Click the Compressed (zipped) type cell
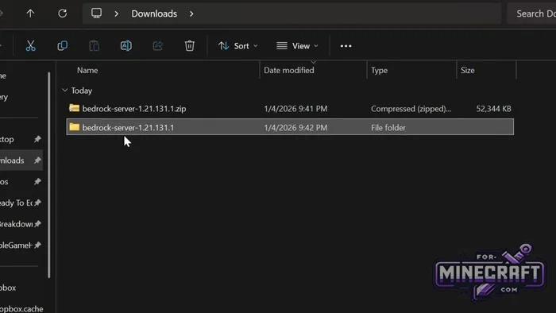 [411, 109]
